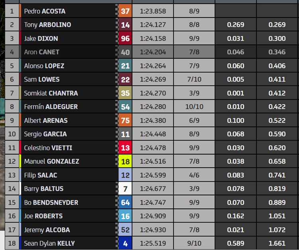The height and width of the screenshot is (250, 299).
Task: Select Barry Baltus's white number 7 badge
Action: [x=125, y=188]
